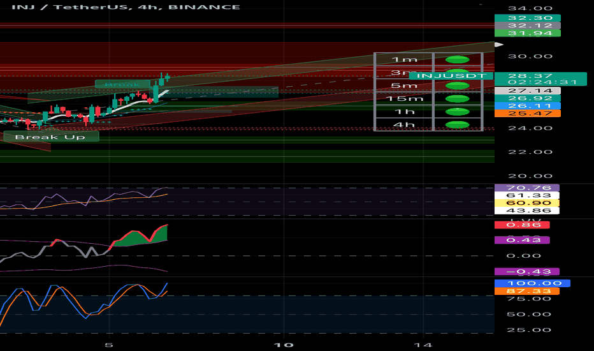Click the RSI level label 61.33
Image resolution: width=594 pixels, height=351 pixels.
pos(527,195)
